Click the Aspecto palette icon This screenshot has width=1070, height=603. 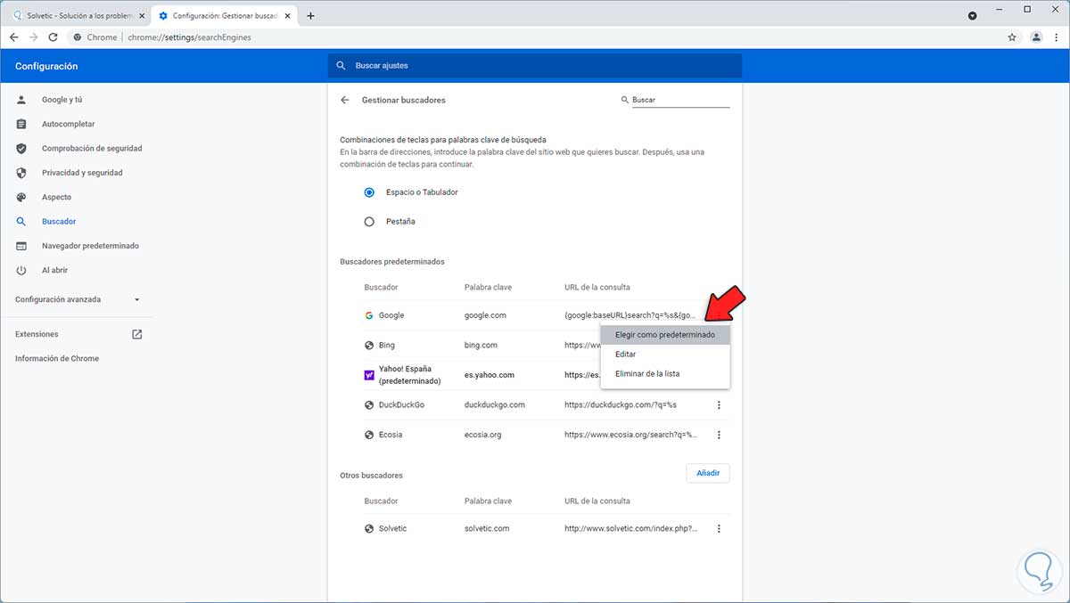tap(21, 197)
